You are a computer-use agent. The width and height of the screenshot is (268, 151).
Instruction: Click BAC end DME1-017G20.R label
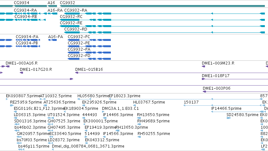click(x=36, y=70)
